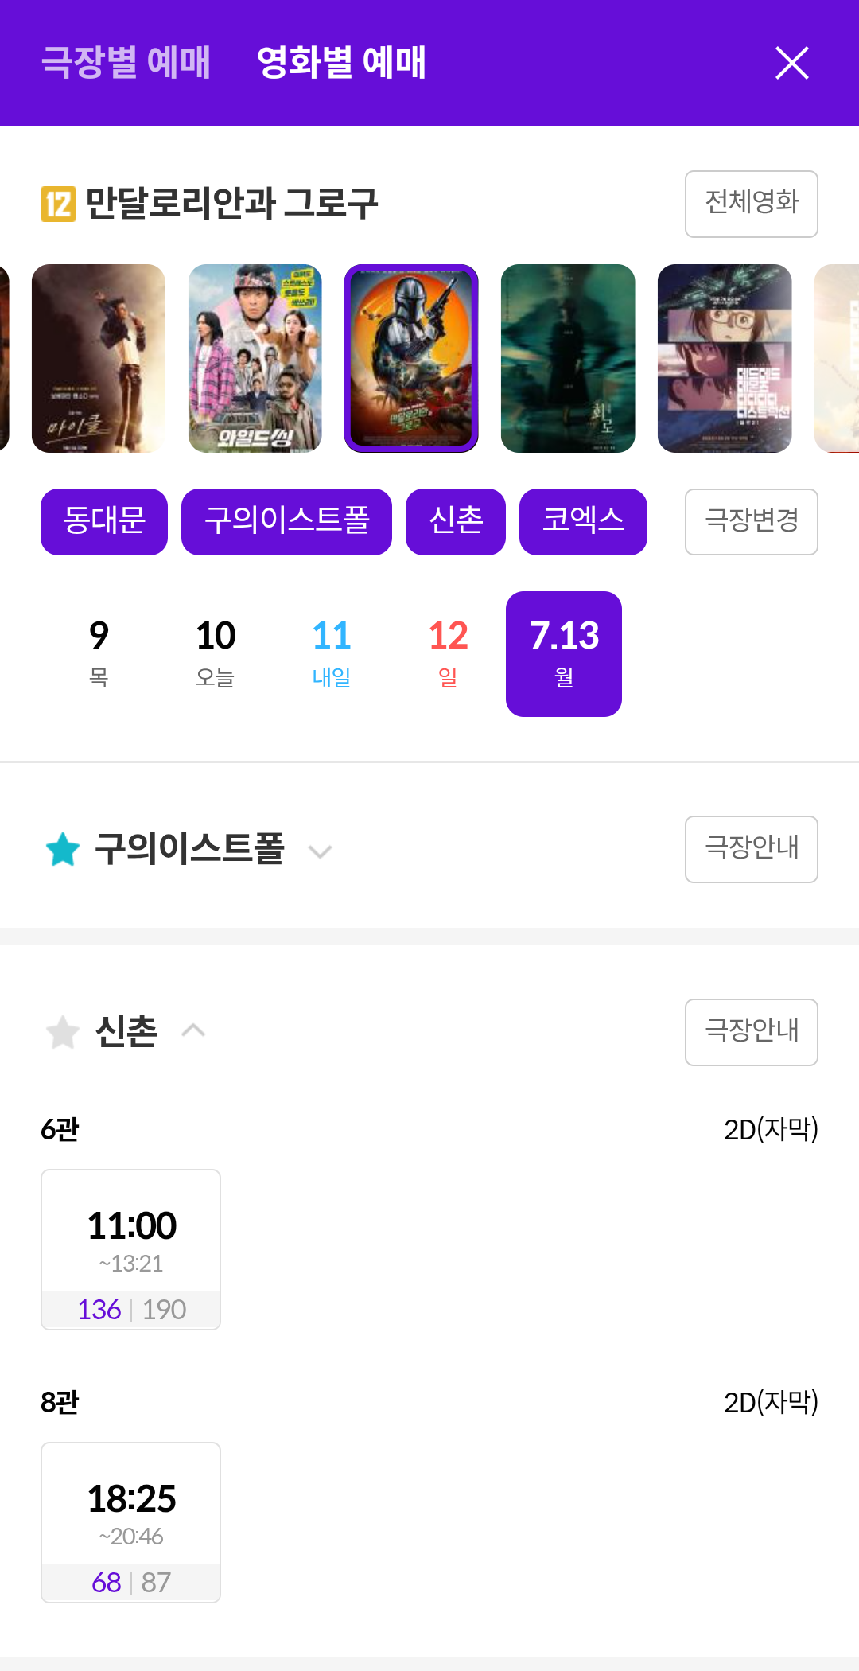This screenshot has width=859, height=1671.
Task: Select the 영화별 예매 tab
Action: coord(341,62)
